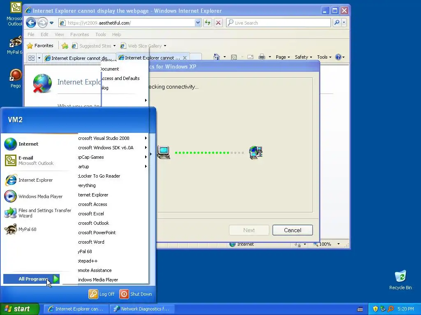Expand the Live Search provider dropdown

(344, 23)
